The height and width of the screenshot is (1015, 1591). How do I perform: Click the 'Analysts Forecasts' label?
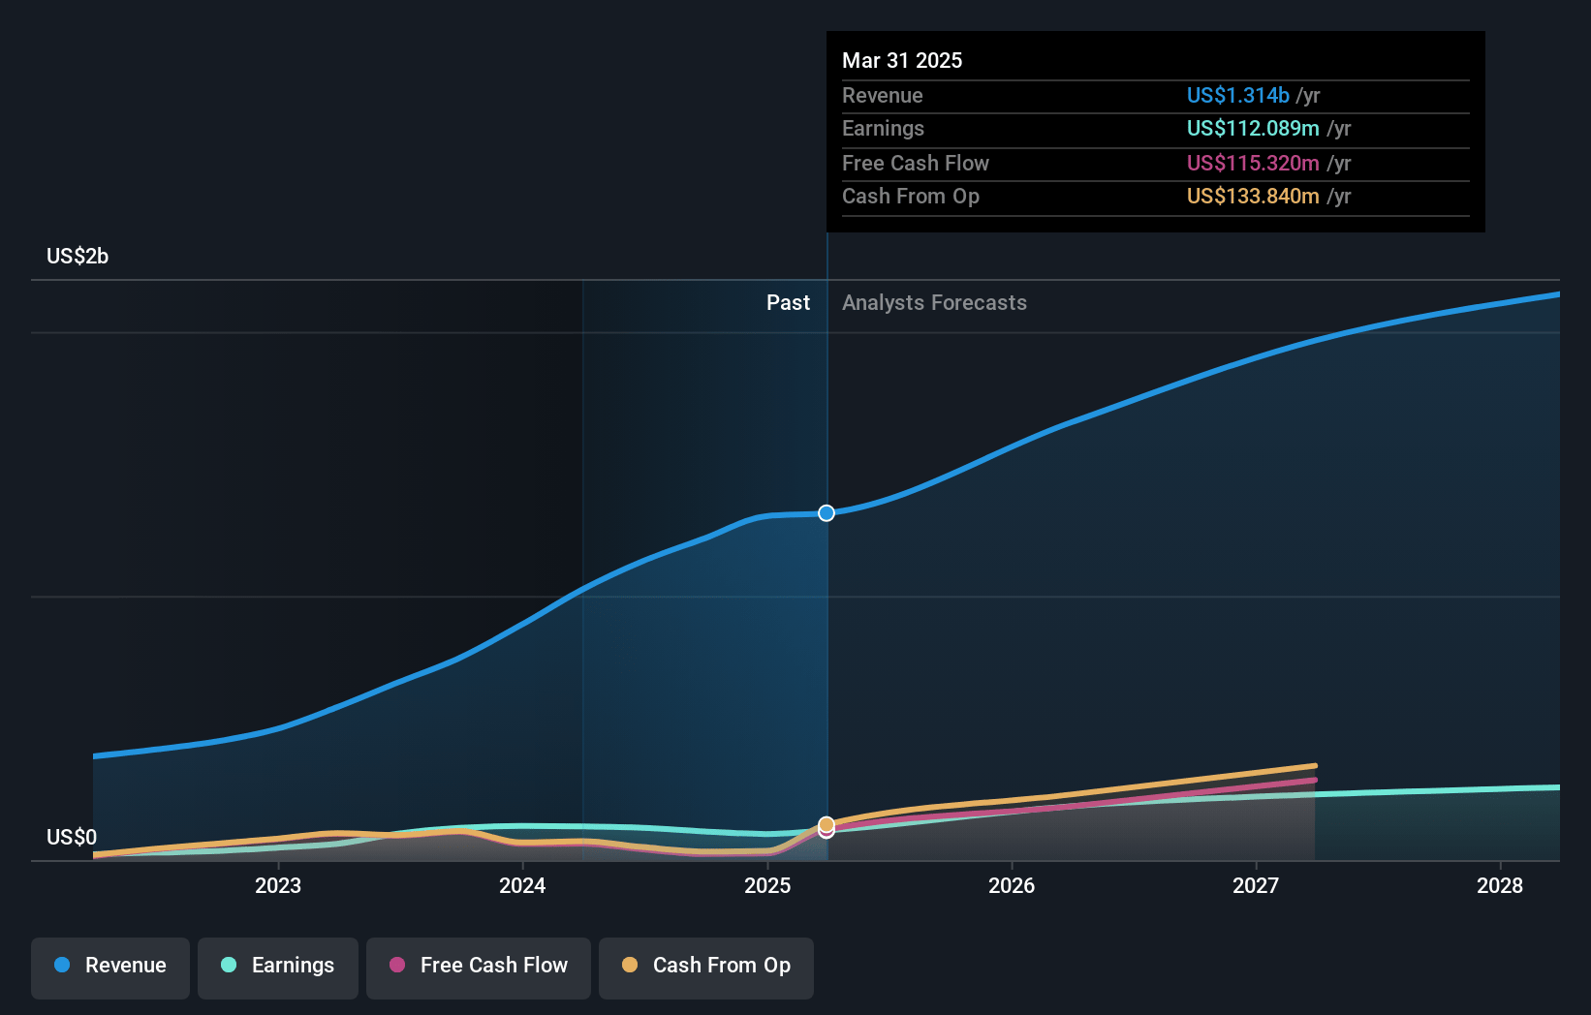(x=934, y=302)
